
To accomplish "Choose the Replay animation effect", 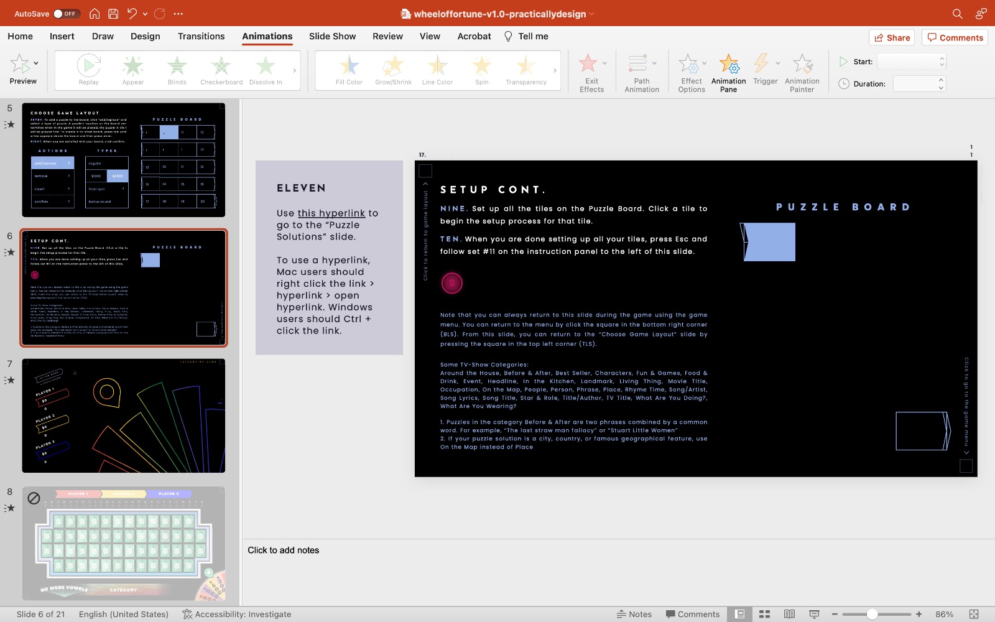I will point(89,70).
